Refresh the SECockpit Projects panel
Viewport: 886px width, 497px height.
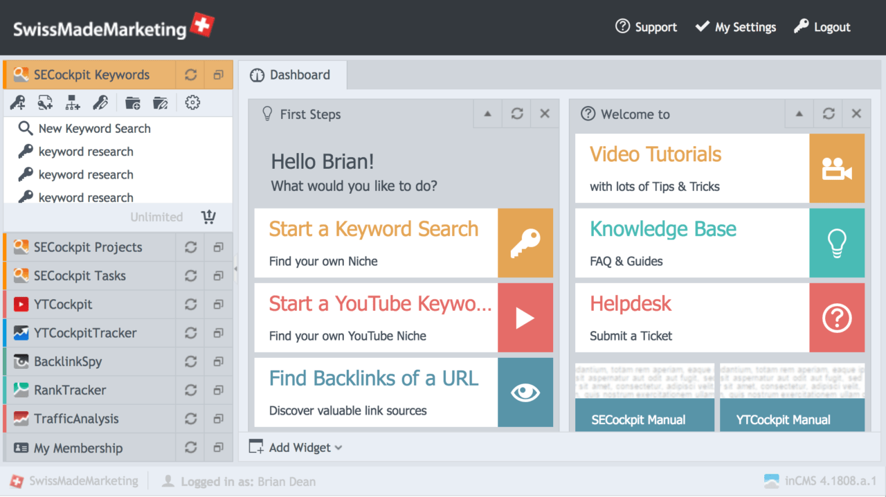point(190,247)
